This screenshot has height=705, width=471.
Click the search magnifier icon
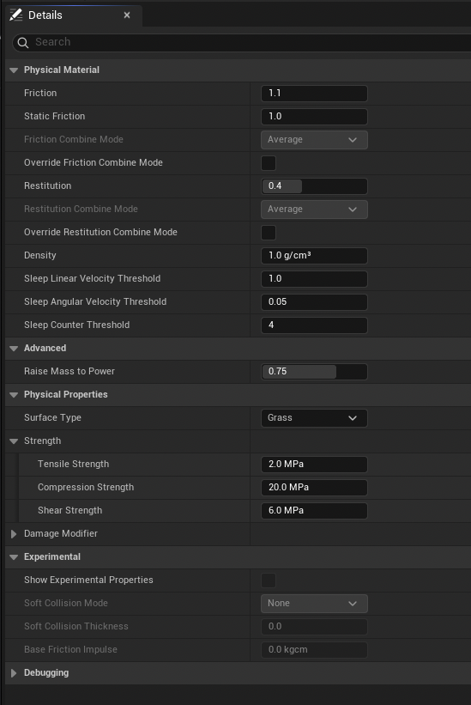[x=23, y=43]
